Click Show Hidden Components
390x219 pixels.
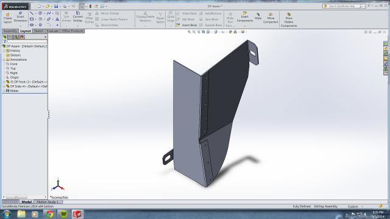pos(289,20)
